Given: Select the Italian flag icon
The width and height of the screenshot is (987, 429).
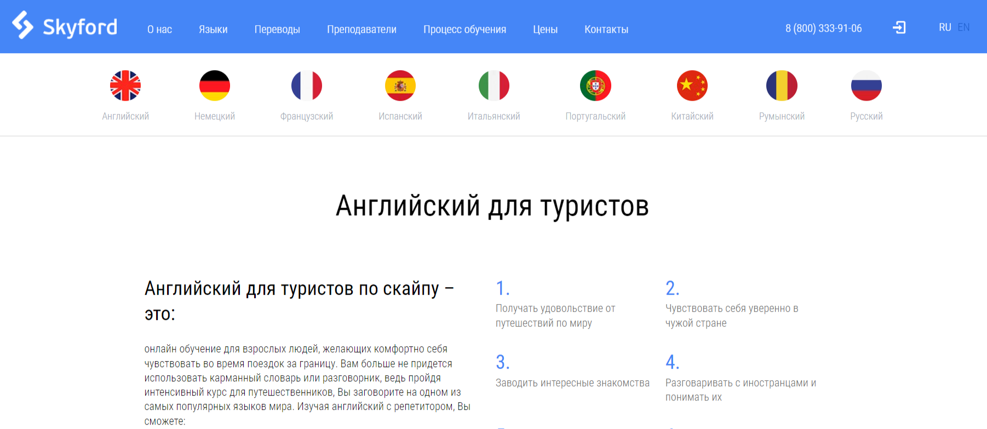Looking at the screenshot, I should (494, 85).
